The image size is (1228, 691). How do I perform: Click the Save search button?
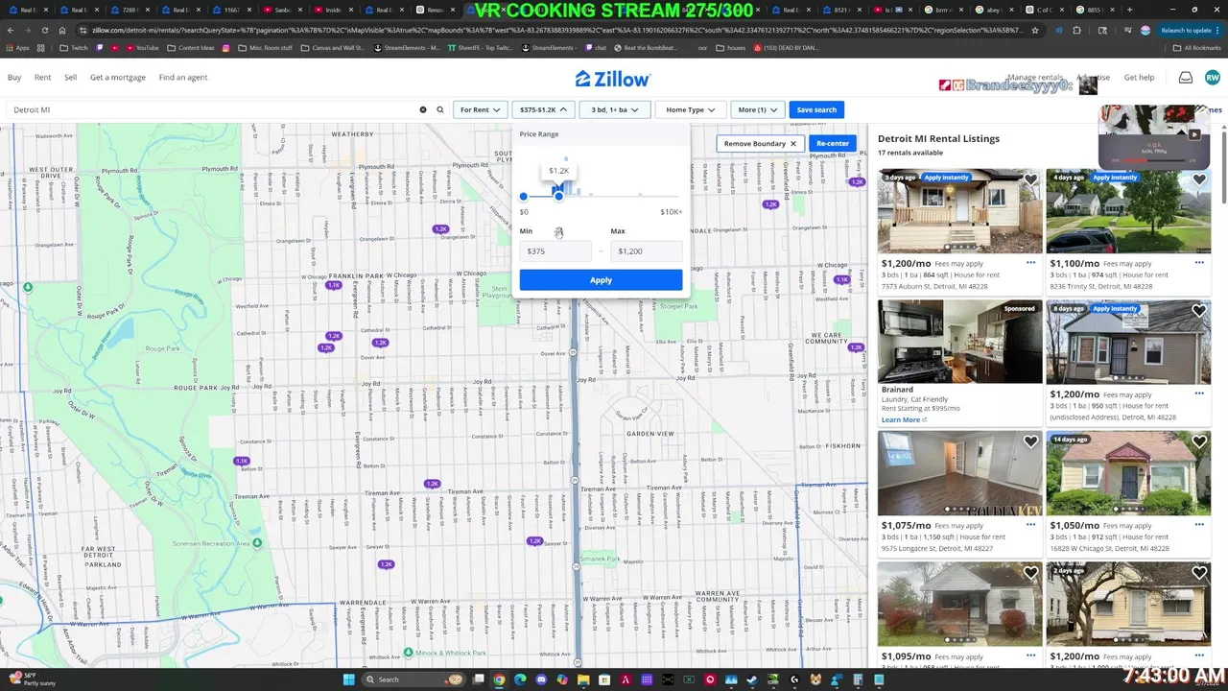click(x=816, y=109)
